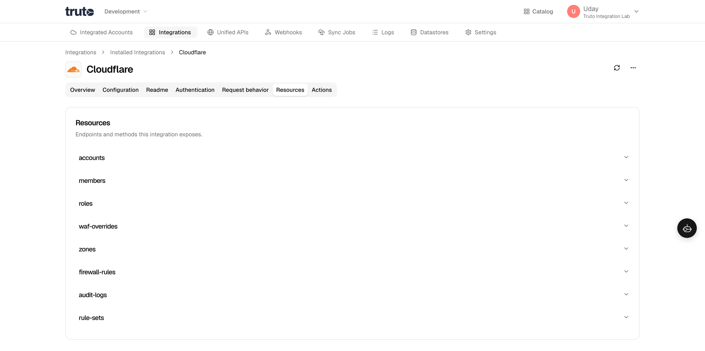Image resolution: width=705 pixels, height=351 pixels.
Task: Click the members resource label
Action: pos(92,181)
